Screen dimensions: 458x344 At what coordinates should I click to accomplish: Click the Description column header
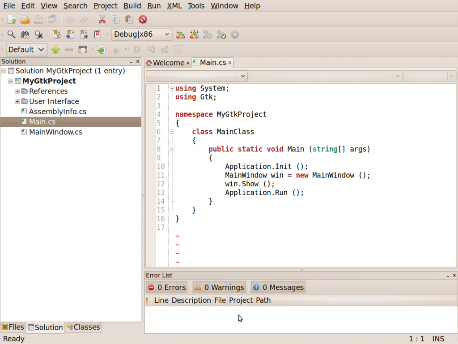pyautogui.click(x=191, y=300)
